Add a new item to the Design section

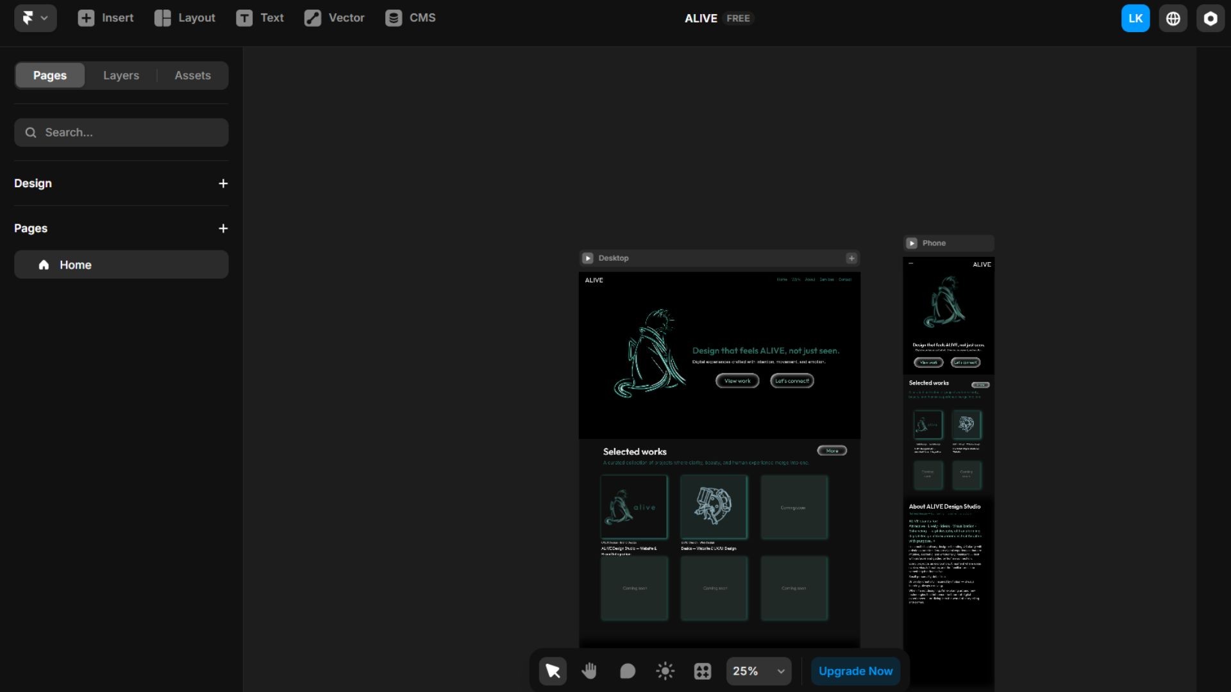click(x=222, y=184)
